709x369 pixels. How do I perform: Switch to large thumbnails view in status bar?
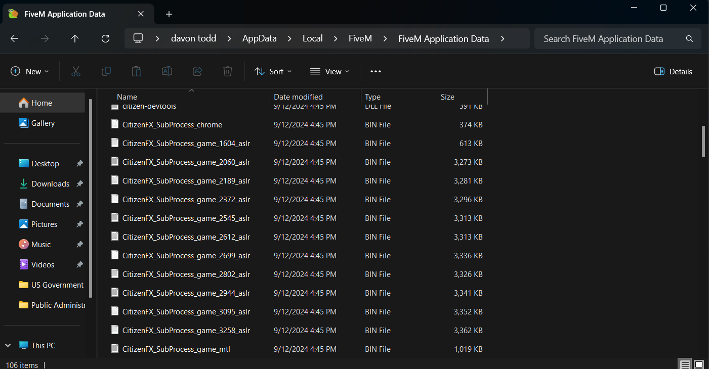point(699,363)
